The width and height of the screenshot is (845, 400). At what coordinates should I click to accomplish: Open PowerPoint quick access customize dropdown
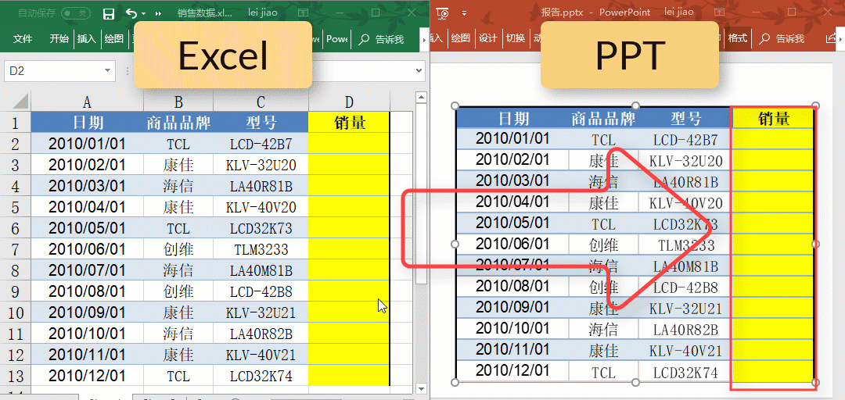tap(465, 13)
